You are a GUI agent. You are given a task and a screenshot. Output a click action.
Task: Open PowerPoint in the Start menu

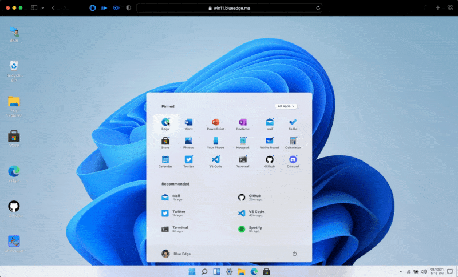(216, 124)
